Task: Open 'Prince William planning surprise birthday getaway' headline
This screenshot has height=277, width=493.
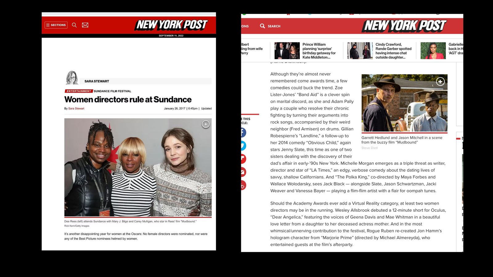Action: pos(319,51)
